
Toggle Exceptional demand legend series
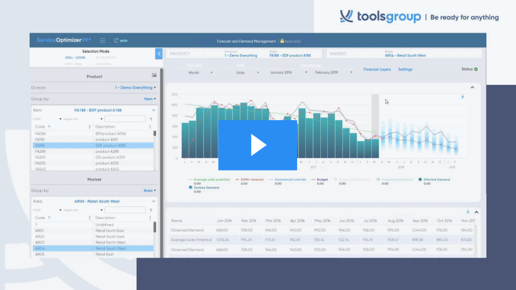[395, 179]
